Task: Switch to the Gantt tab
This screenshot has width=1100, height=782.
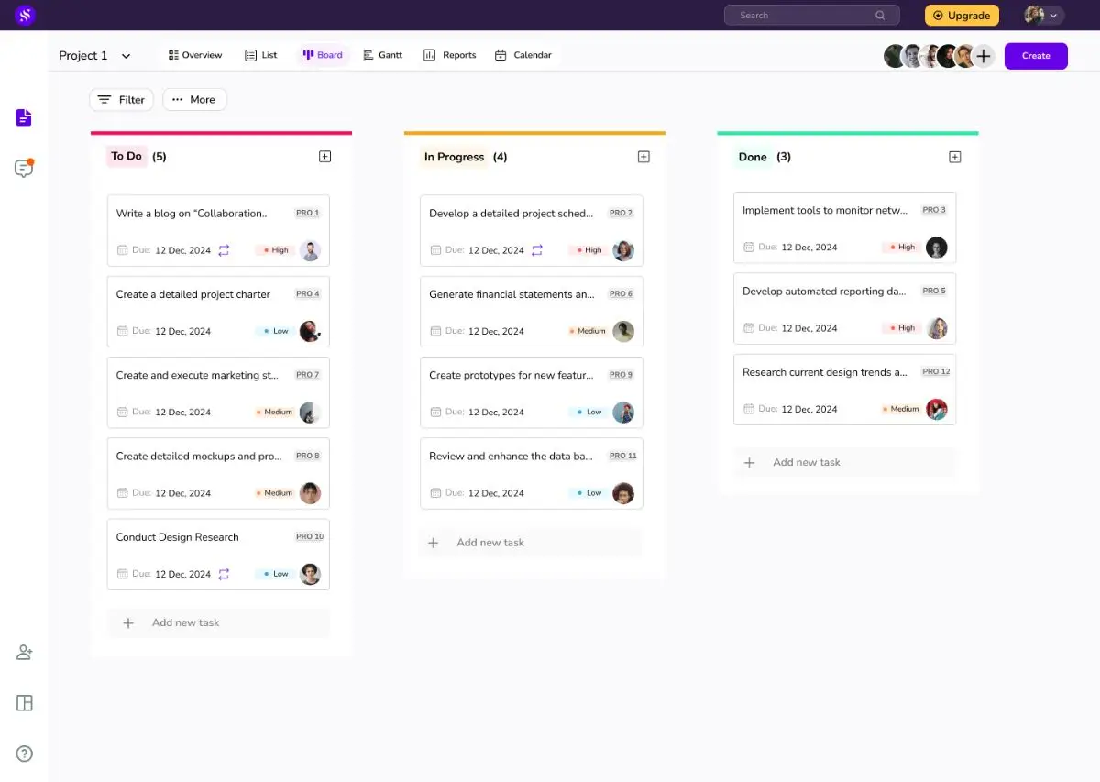Action: pyautogui.click(x=382, y=55)
